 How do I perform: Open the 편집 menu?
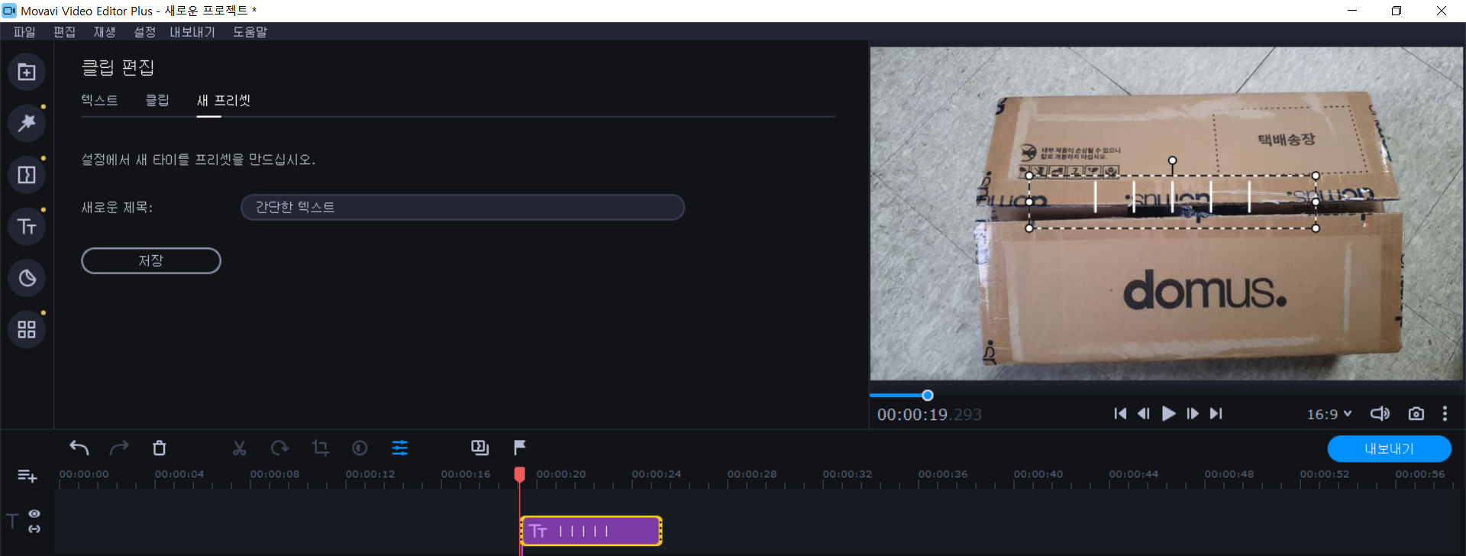[64, 32]
